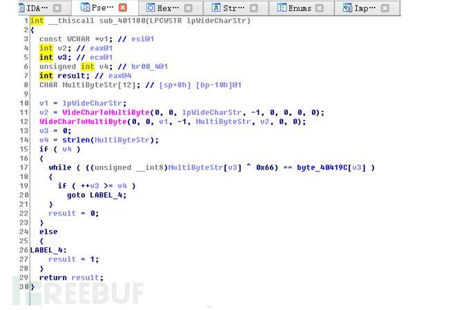Click the 0x66 constant in while condition

(265, 167)
